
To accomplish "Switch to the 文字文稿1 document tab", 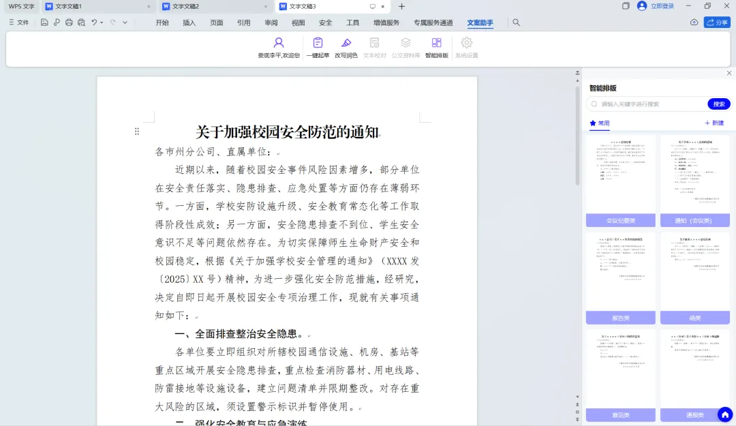I will [x=99, y=7].
